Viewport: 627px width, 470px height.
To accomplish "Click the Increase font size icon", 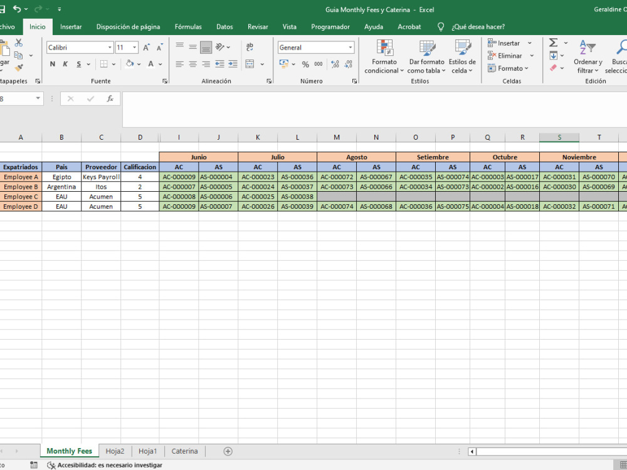I will tap(146, 48).
